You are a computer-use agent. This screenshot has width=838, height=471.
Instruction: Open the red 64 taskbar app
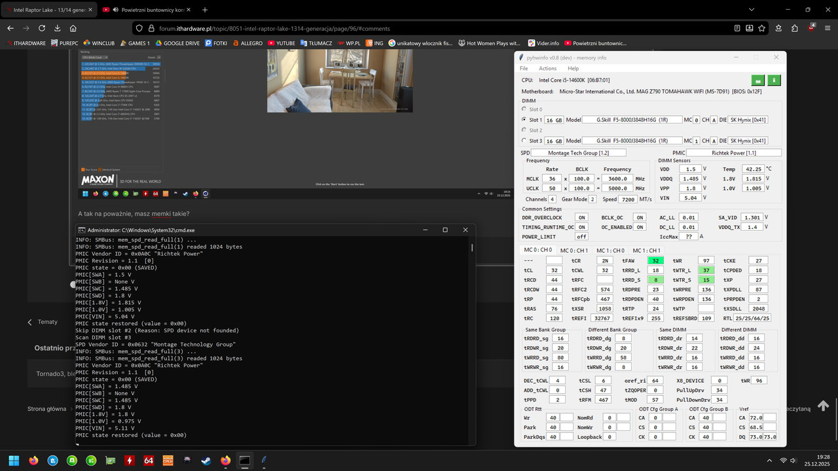pos(149,461)
